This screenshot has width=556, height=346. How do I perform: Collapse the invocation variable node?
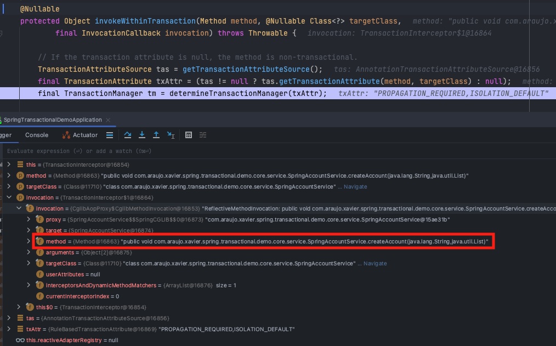pos(9,197)
